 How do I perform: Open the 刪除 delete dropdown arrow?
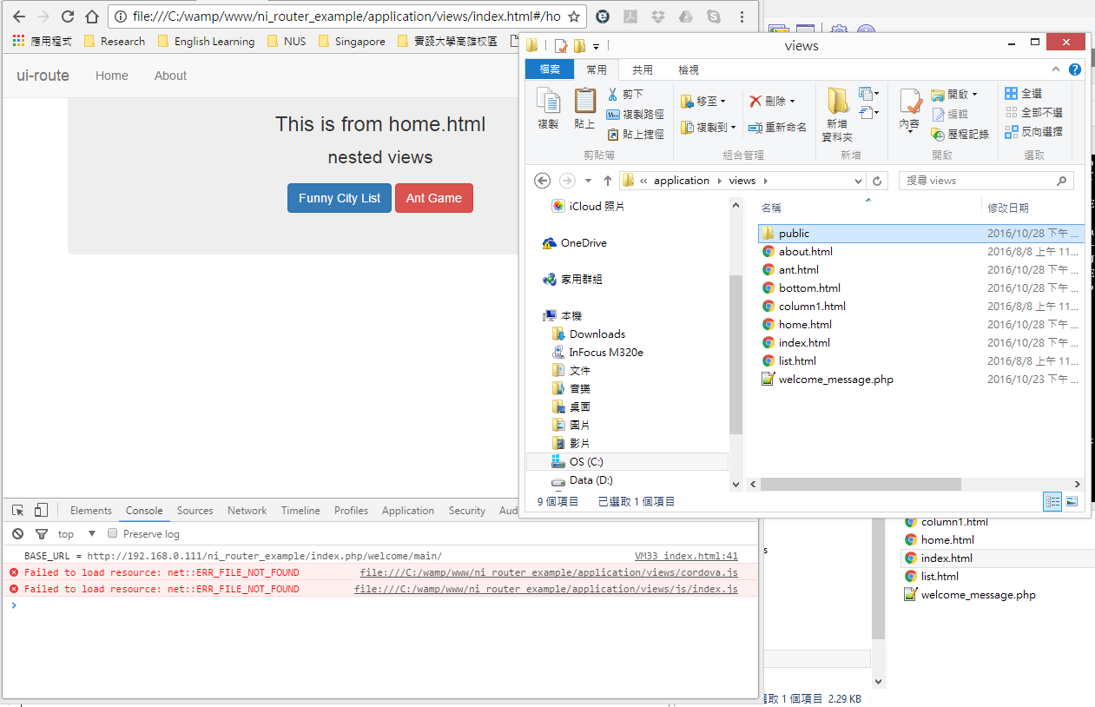[x=792, y=102]
